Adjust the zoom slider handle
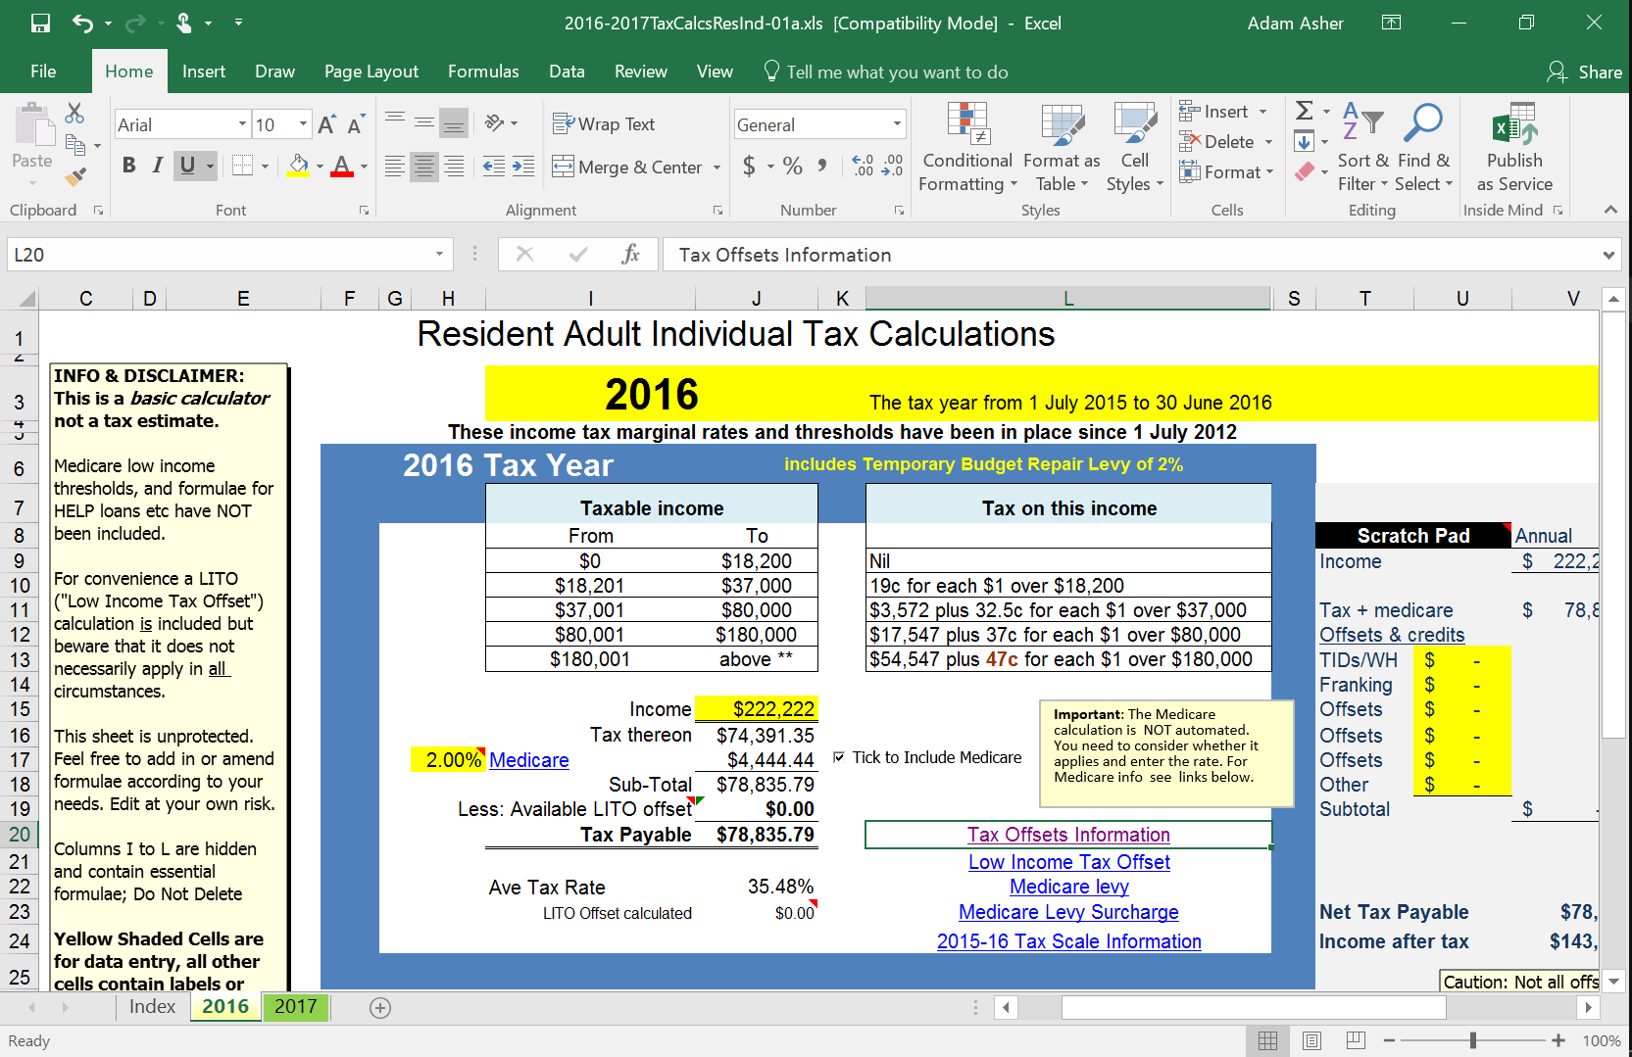 (1472, 1040)
